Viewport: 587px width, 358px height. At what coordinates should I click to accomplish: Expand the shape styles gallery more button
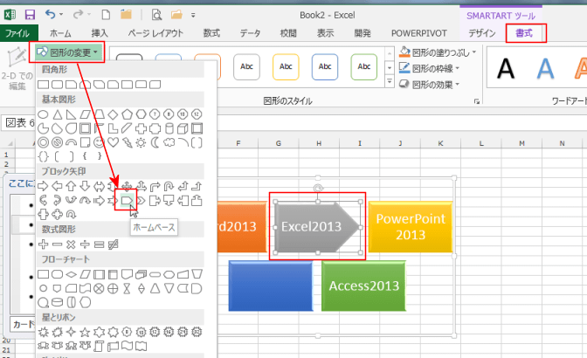(x=390, y=81)
